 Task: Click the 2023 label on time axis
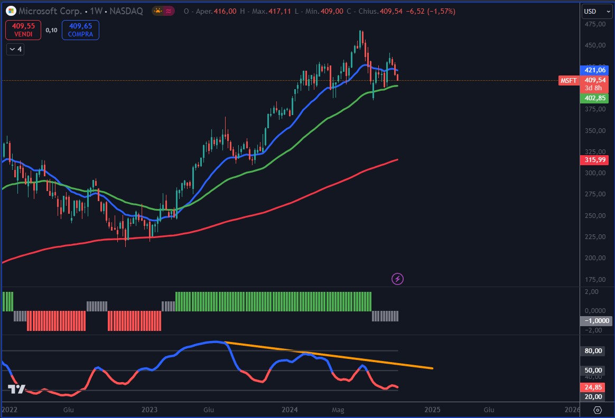[150, 410]
